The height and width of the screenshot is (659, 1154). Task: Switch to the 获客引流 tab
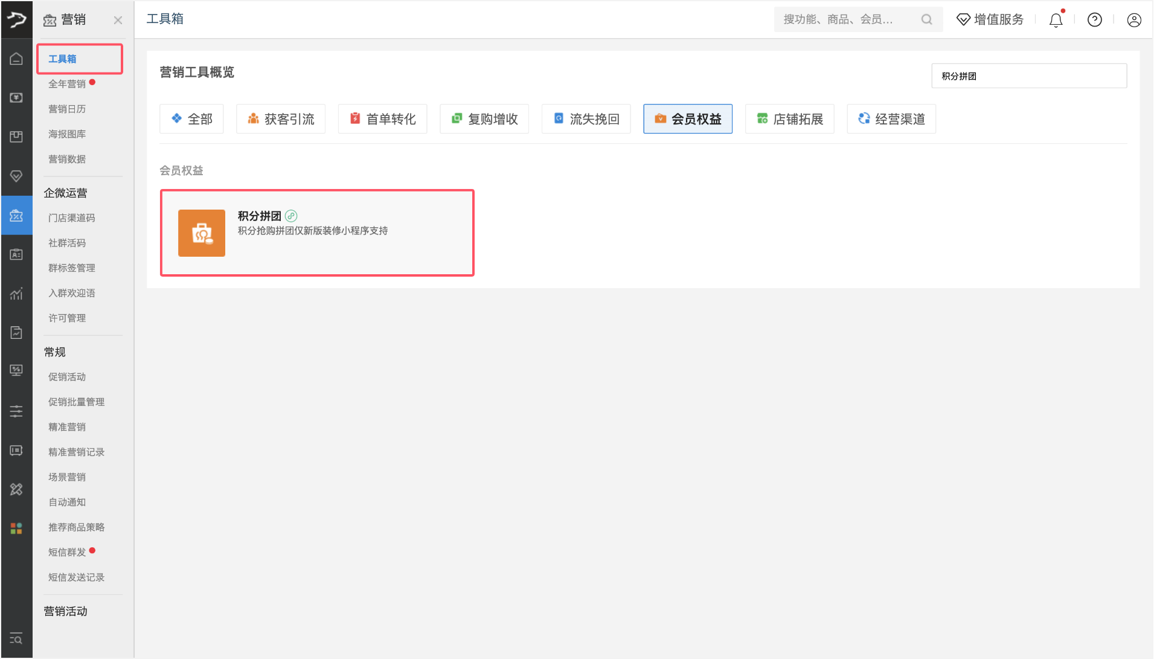pyautogui.click(x=281, y=119)
